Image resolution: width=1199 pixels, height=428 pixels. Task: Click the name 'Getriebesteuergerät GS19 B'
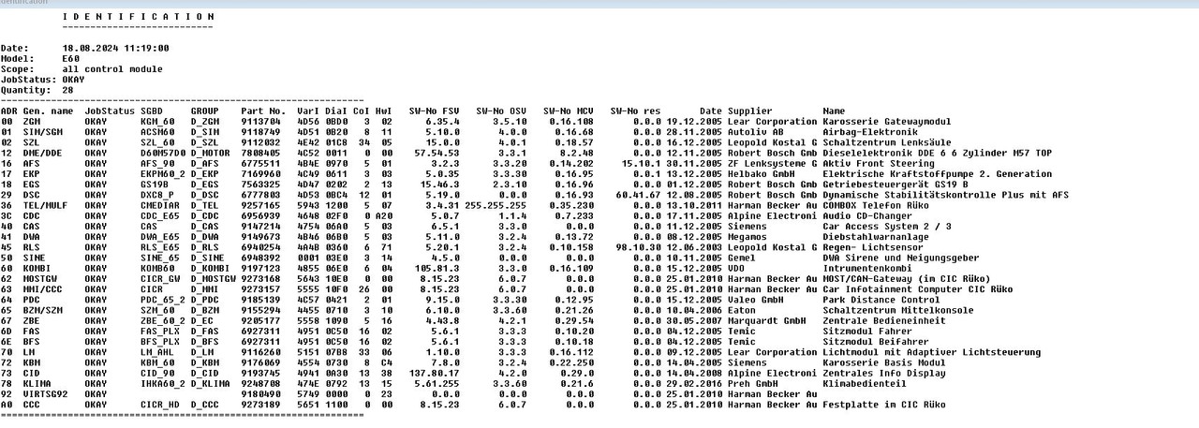coord(896,184)
